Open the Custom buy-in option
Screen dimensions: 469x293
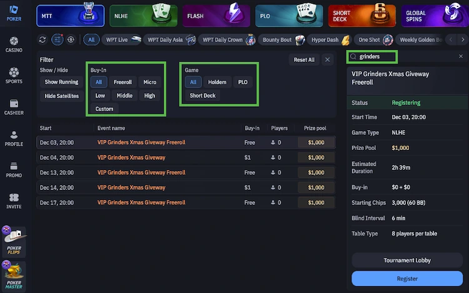104,109
